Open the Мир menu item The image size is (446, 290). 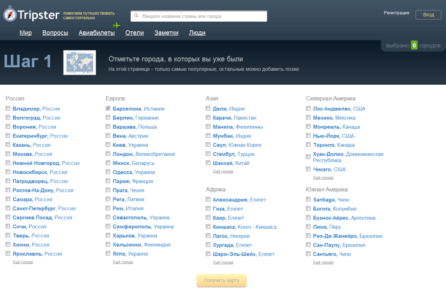tap(26, 33)
